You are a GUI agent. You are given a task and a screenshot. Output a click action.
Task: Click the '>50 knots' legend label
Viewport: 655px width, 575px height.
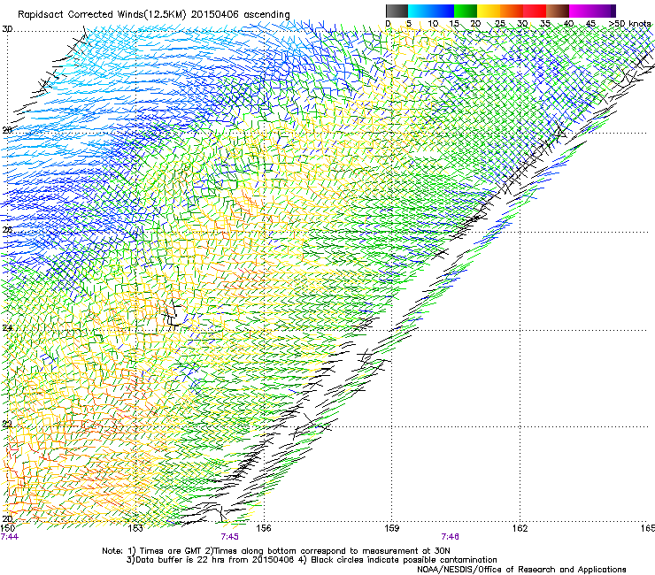click(629, 24)
